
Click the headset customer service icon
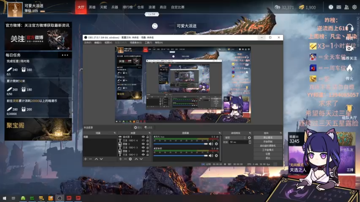[x=350, y=28]
